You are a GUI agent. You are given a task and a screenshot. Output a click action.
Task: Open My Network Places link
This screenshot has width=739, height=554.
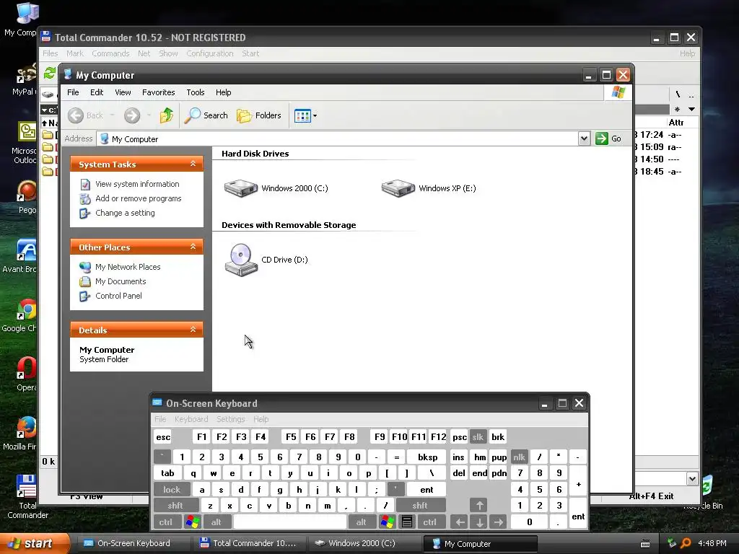click(x=128, y=267)
